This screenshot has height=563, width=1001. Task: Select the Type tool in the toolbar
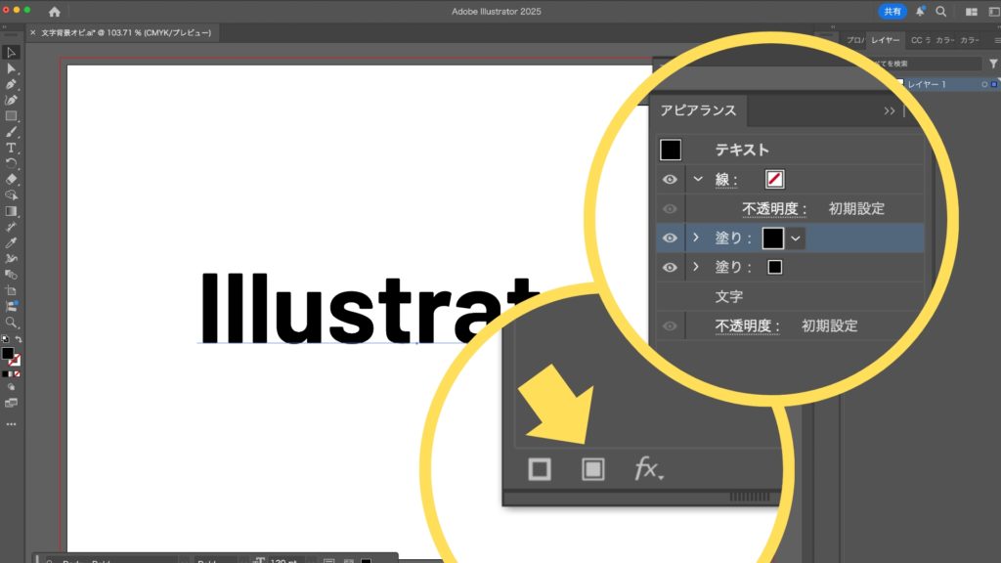(x=11, y=148)
